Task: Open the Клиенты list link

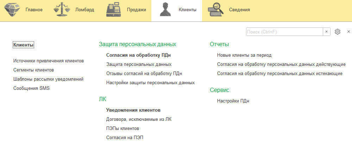Action: coord(23,45)
